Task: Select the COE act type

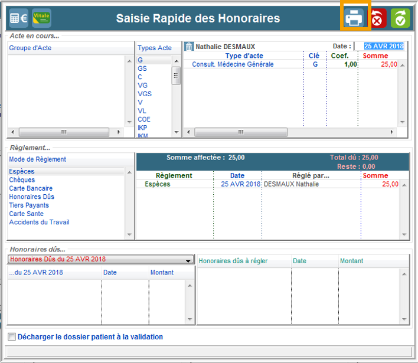Action: point(144,119)
